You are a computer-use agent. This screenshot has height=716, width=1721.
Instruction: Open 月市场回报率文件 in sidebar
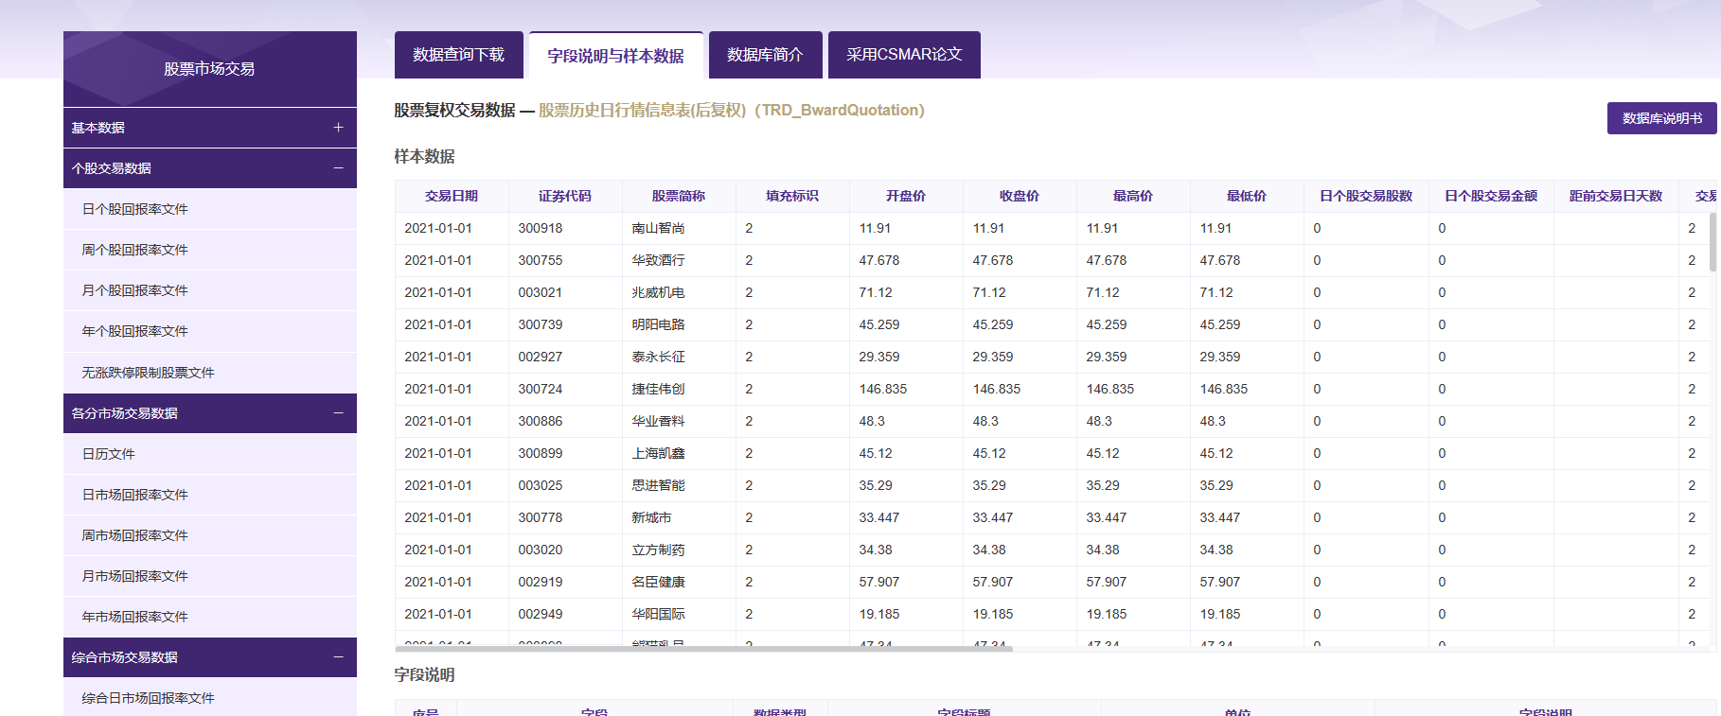tap(210, 576)
